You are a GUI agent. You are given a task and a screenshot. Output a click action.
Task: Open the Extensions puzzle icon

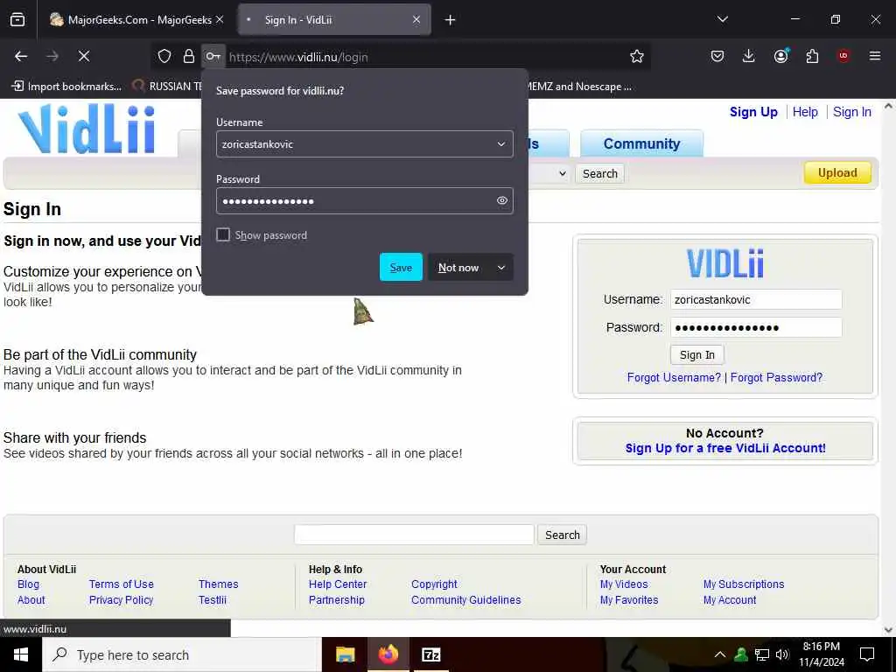(x=812, y=56)
